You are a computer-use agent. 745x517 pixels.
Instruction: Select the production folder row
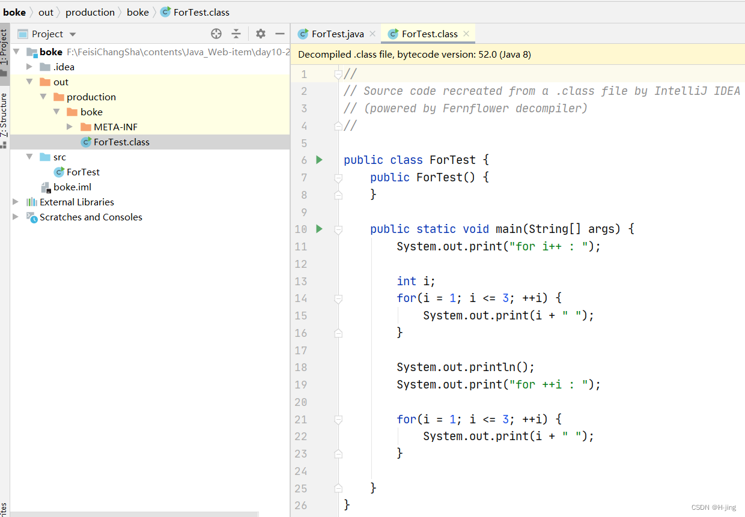coord(150,97)
